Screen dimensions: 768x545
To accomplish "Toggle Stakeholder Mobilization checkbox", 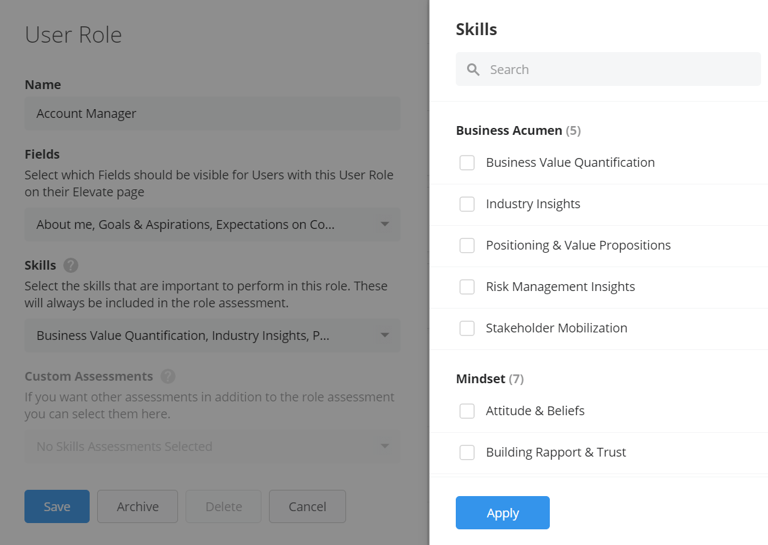I will (x=467, y=329).
